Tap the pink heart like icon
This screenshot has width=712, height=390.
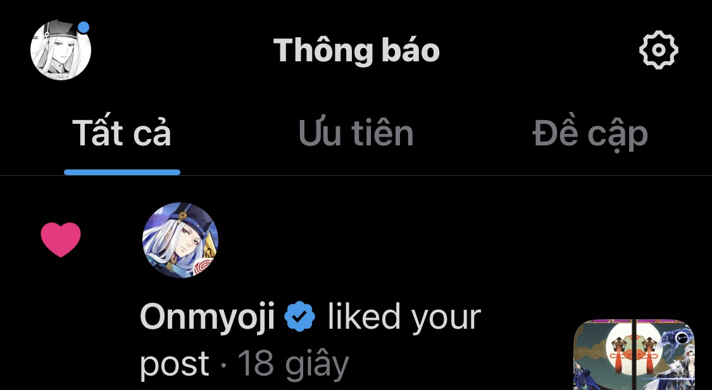(61, 240)
